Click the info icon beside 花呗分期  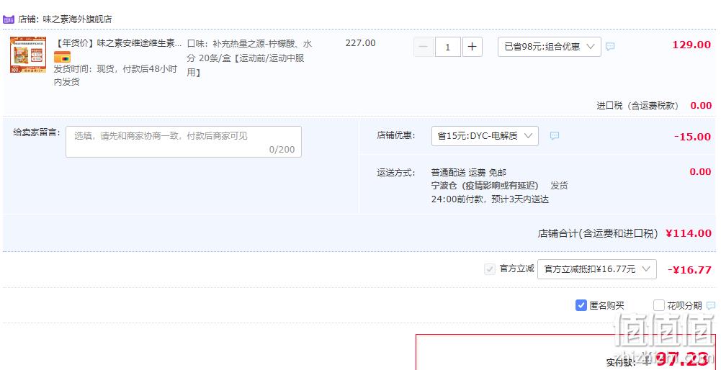coord(711,305)
